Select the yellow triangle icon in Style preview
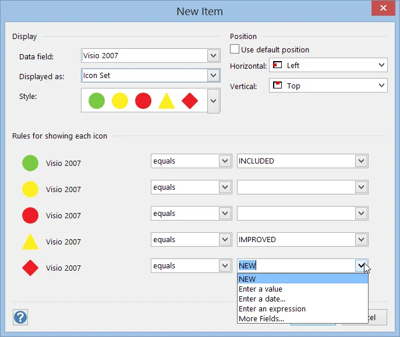400x337 pixels. (167, 101)
